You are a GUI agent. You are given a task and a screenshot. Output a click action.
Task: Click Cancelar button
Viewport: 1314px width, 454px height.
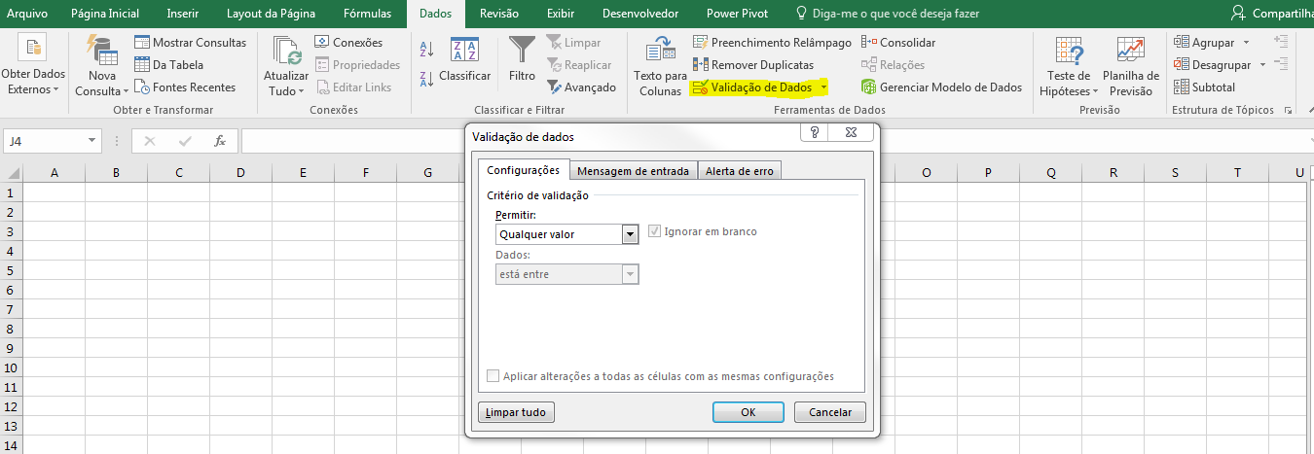point(830,412)
